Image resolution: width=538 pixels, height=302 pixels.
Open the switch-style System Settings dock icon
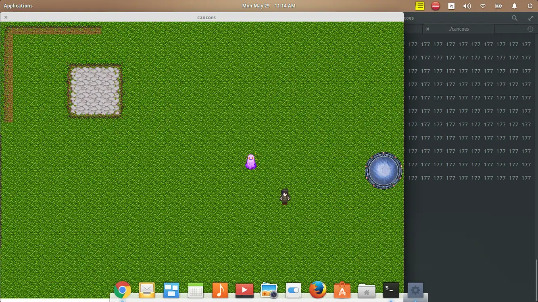point(293,290)
